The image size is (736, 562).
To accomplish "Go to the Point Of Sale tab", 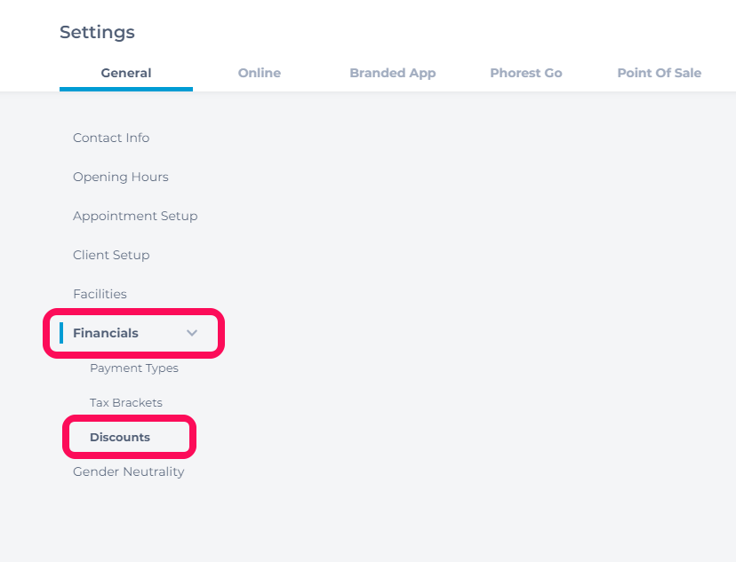I will pos(659,73).
